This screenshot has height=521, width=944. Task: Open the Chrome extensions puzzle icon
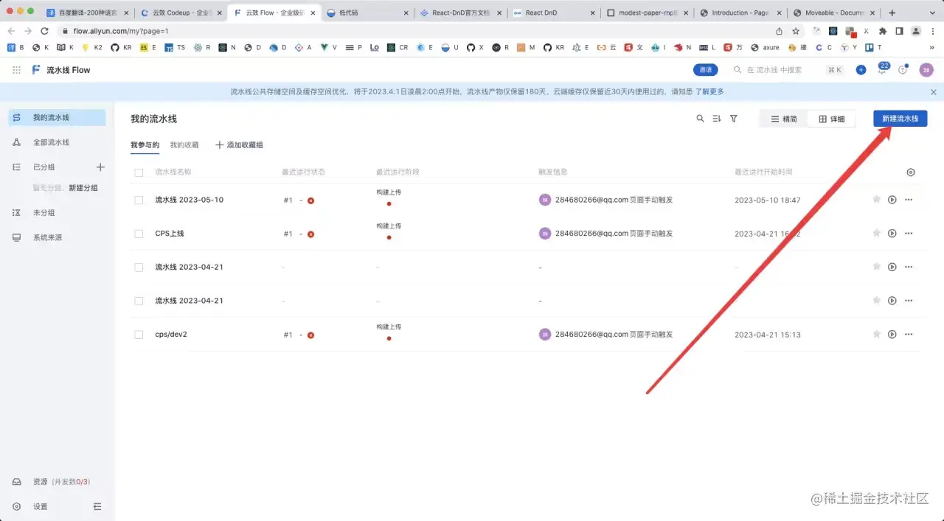coord(883,31)
